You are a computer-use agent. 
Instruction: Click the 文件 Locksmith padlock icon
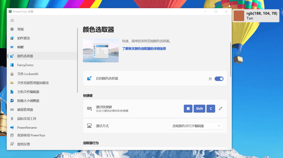click(x=12, y=74)
